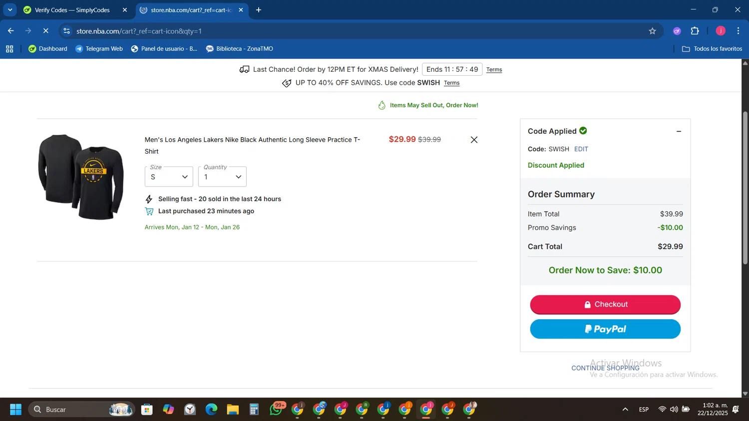Click the red Checkout button
749x421 pixels.
[x=605, y=304]
